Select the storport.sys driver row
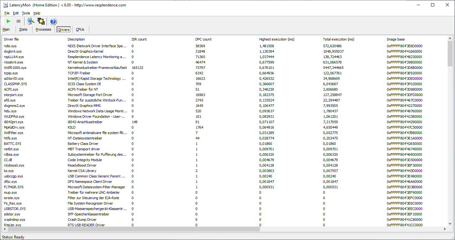455x240 pixels. 225,95
